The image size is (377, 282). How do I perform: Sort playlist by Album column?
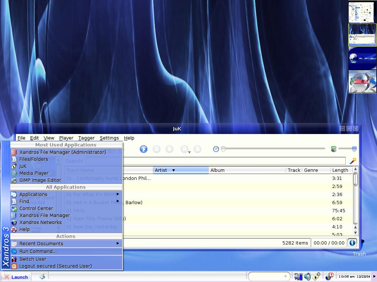pos(247,170)
